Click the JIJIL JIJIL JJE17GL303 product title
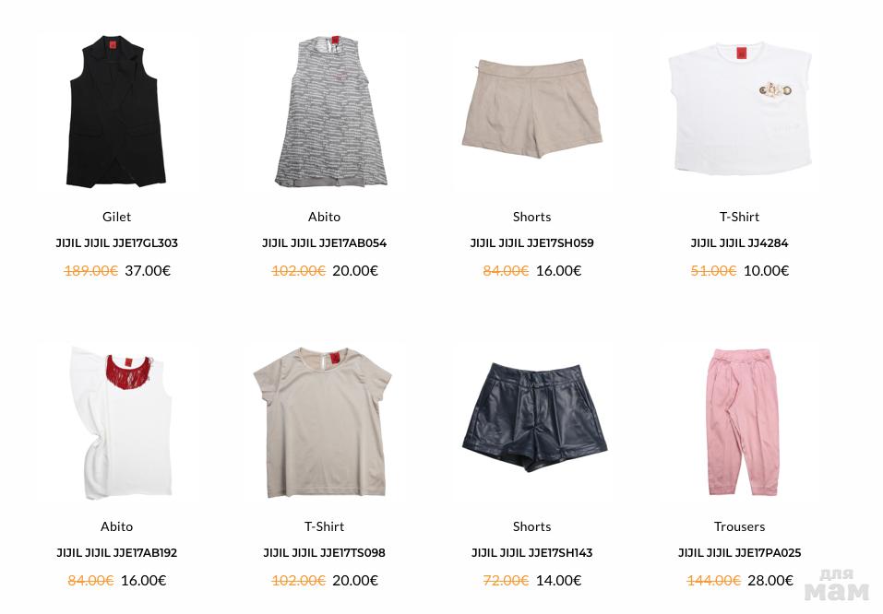Viewport: 883px width, 614px height. (116, 243)
